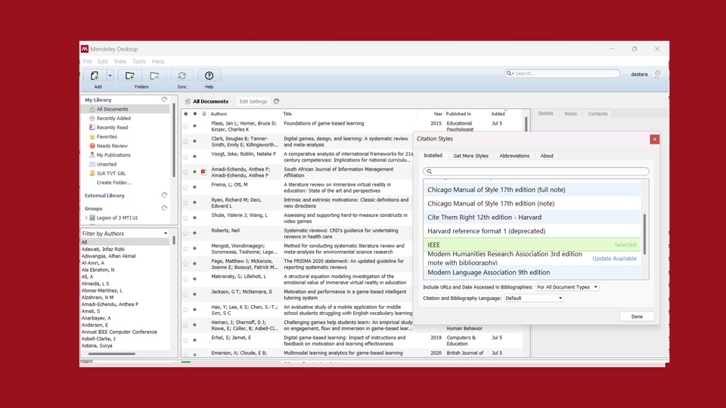Click the Groups spinner icon
This screenshot has width=726, height=408.
pyautogui.click(x=164, y=209)
